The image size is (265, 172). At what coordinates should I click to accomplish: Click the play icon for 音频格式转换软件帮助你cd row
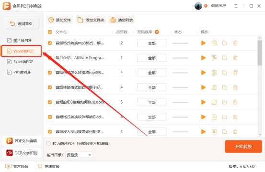(x=203, y=117)
